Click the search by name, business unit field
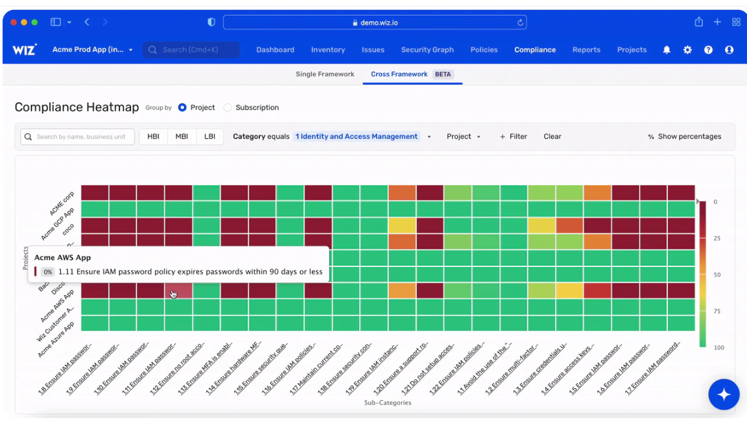Viewport: 747px width, 425px height. click(78, 137)
